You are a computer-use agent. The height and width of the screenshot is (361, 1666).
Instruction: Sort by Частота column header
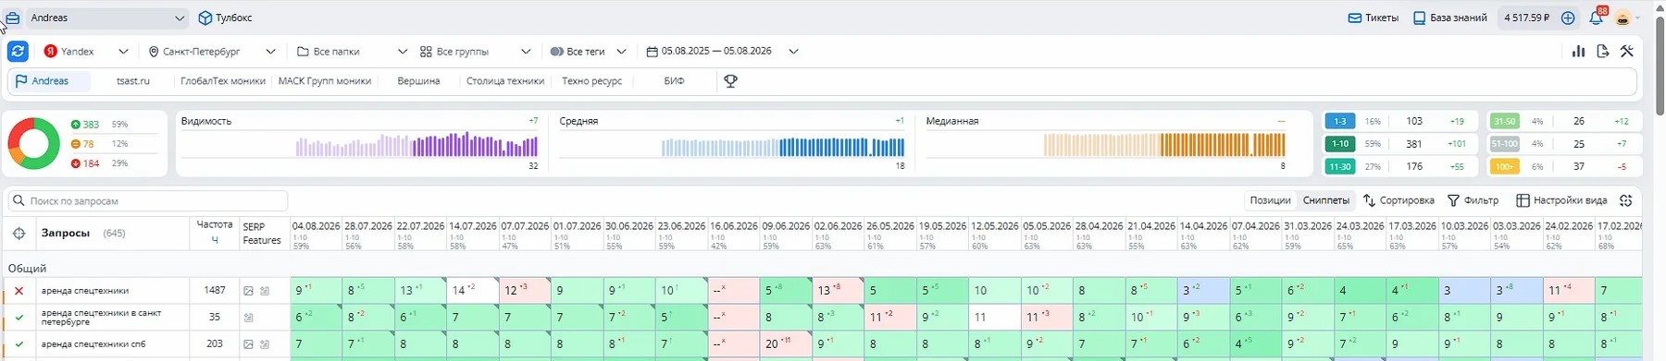[x=215, y=232]
